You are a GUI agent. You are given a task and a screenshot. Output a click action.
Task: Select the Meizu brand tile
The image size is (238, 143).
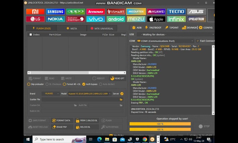pos(136,19)
